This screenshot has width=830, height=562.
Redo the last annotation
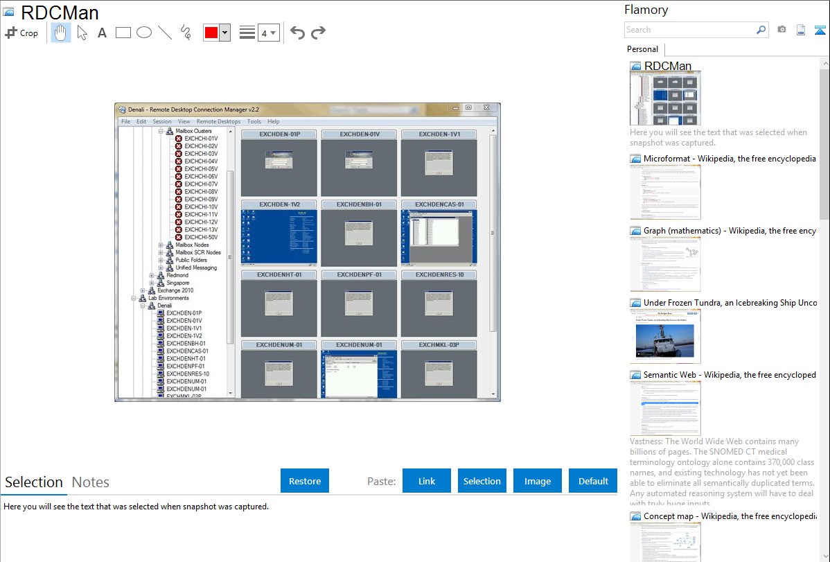[x=318, y=33]
